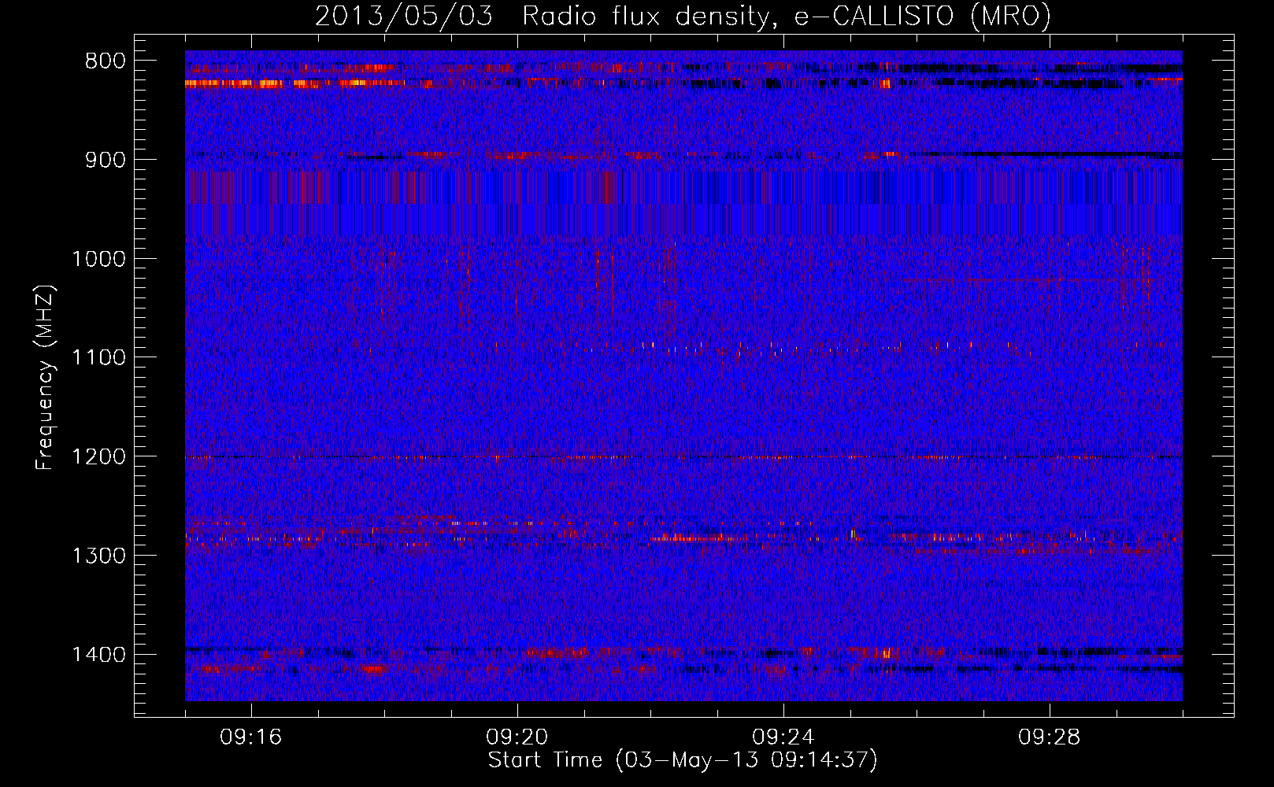Click the 09:28 time tick label

[1050, 737]
